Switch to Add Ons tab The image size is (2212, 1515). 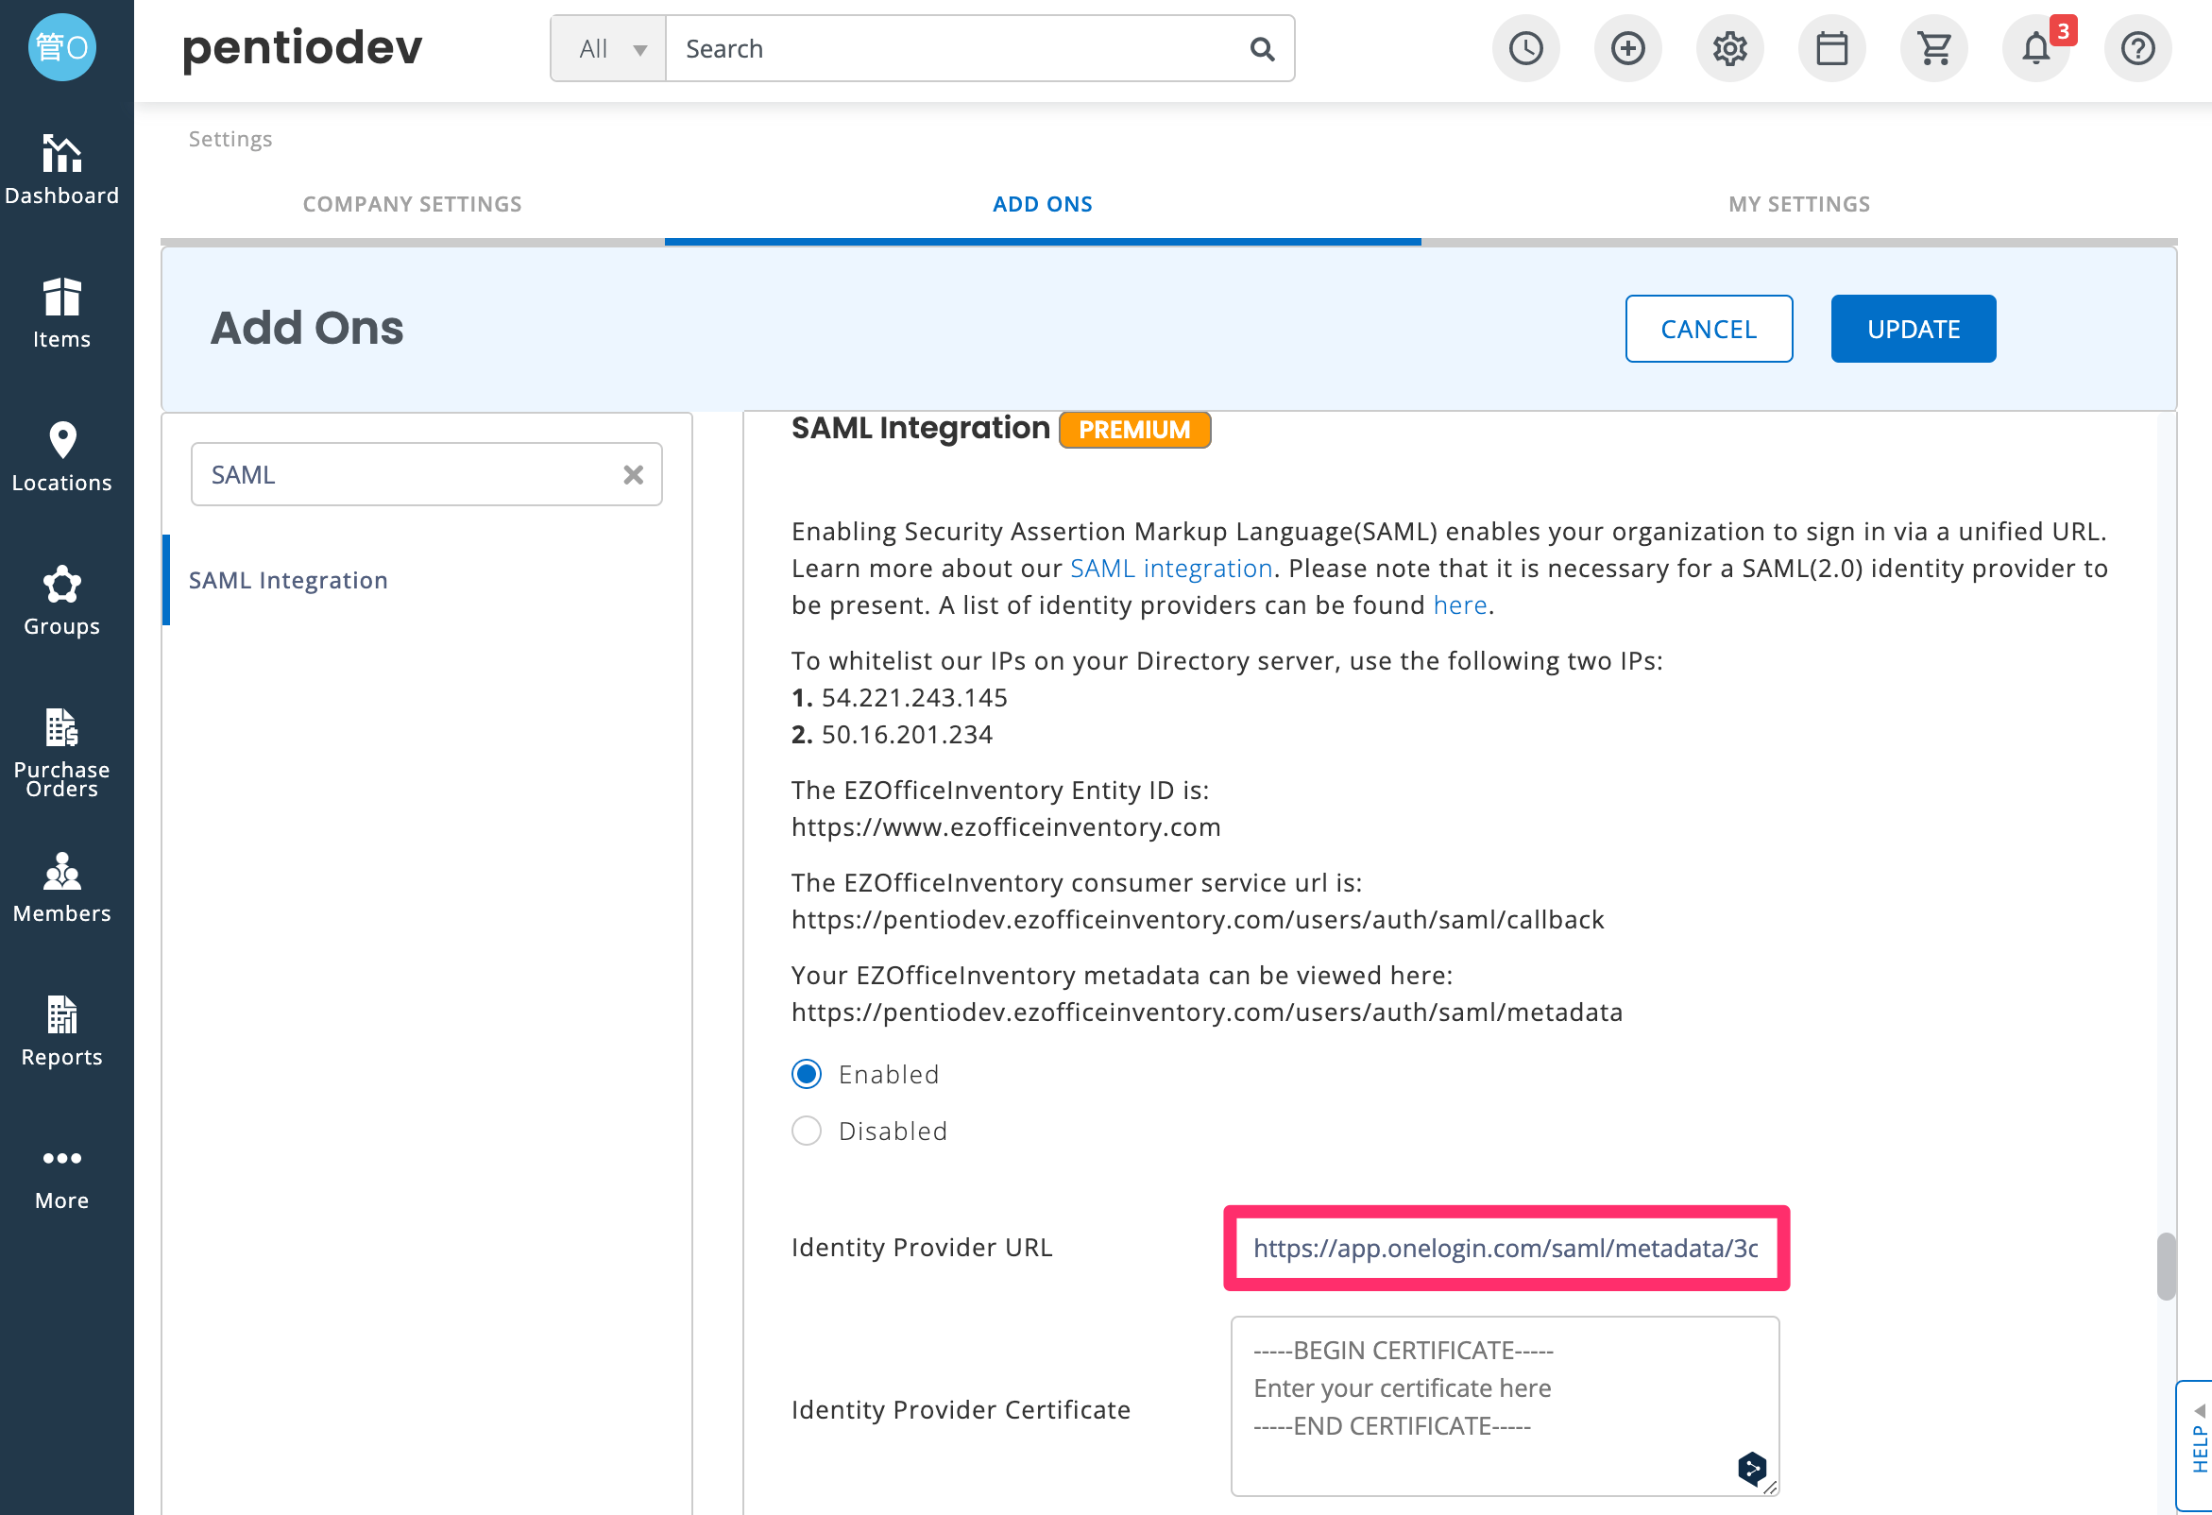[1042, 204]
